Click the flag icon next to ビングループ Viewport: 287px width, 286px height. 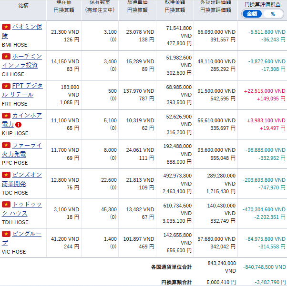pos(6,234)
